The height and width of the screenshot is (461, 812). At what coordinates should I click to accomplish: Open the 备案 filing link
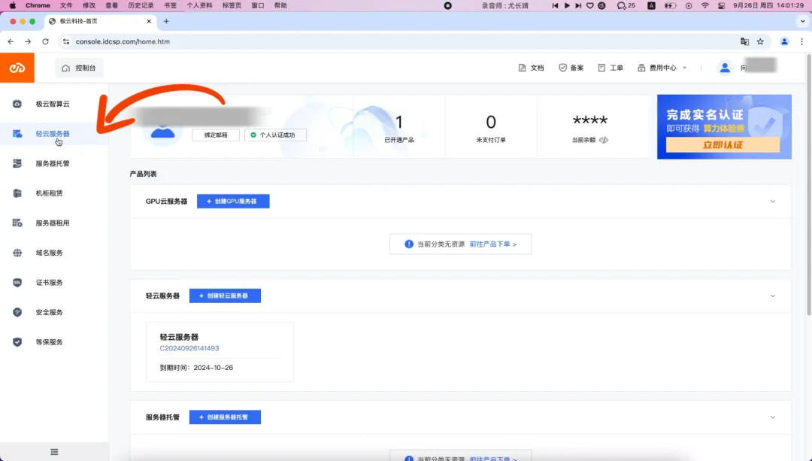[571, 68]
